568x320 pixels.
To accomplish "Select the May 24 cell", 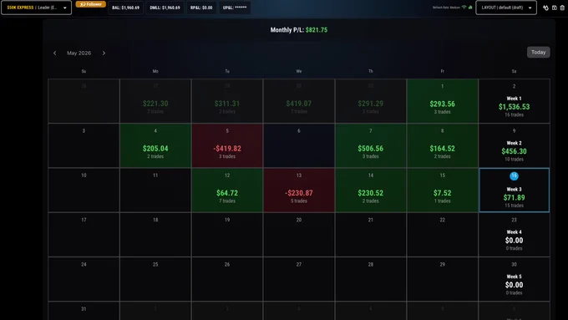I will click(84, 279).
